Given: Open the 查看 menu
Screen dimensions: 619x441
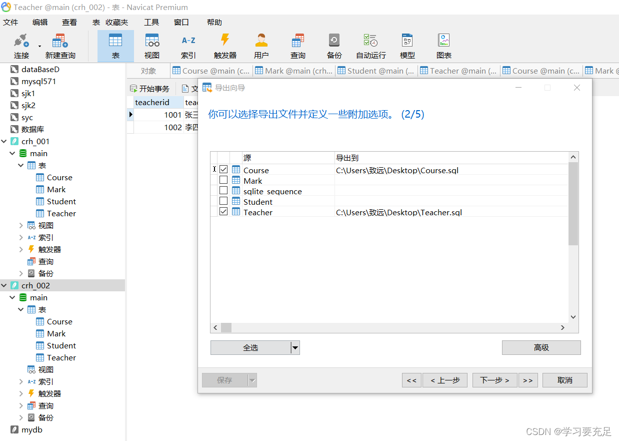Looking at the screenshot, I should [69, 22].
